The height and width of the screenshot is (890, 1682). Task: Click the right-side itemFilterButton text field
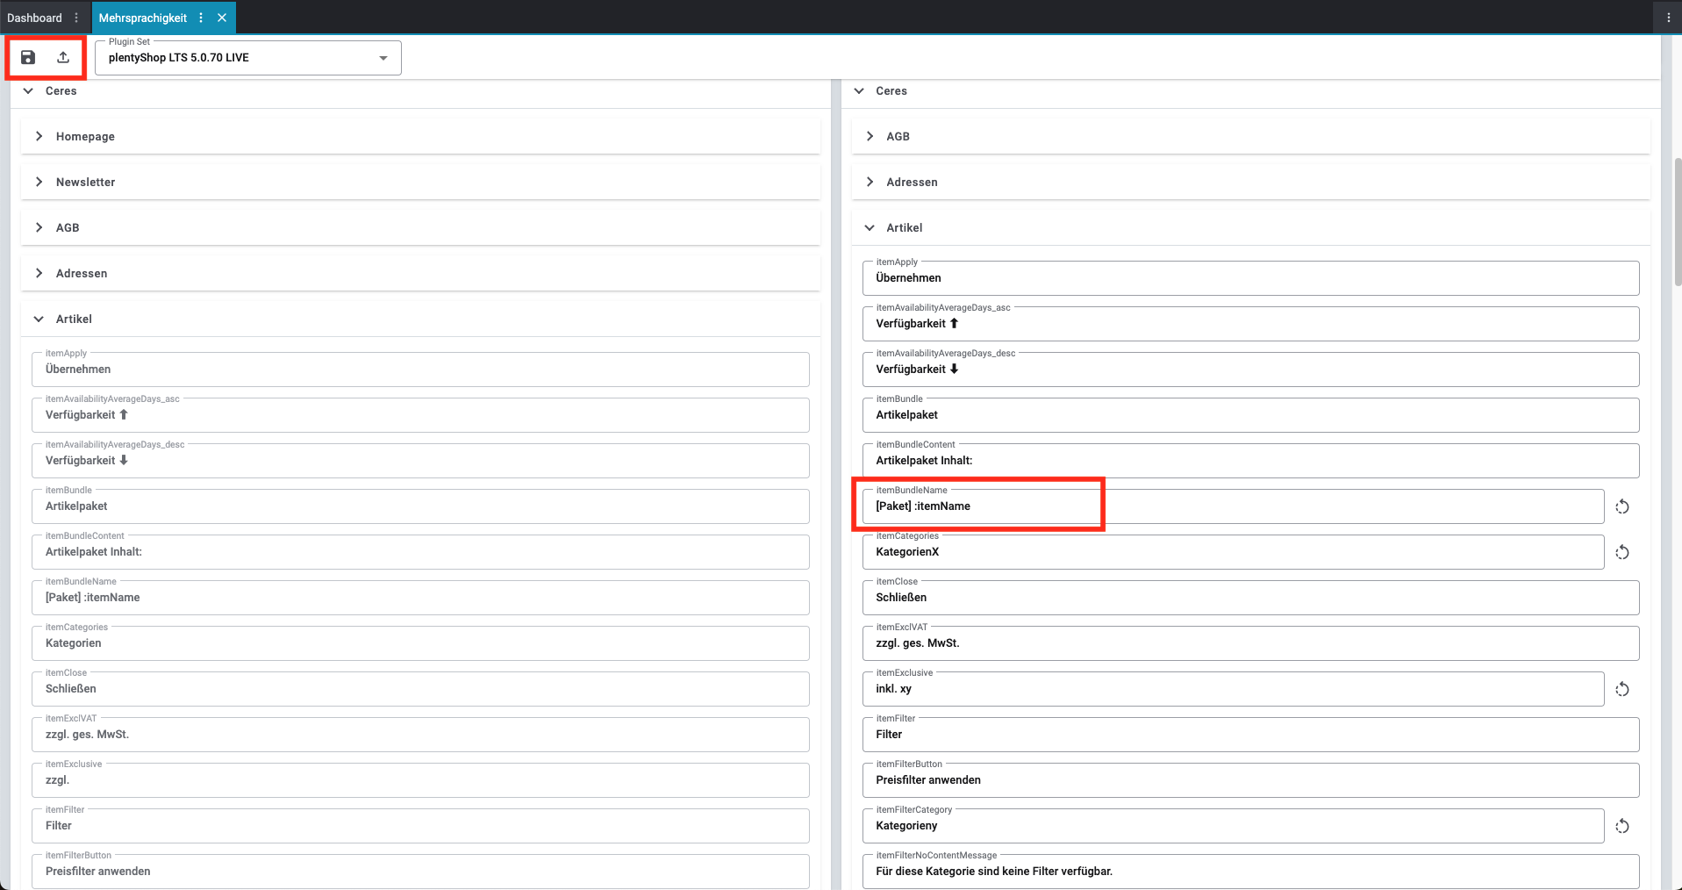(1249, 780)
